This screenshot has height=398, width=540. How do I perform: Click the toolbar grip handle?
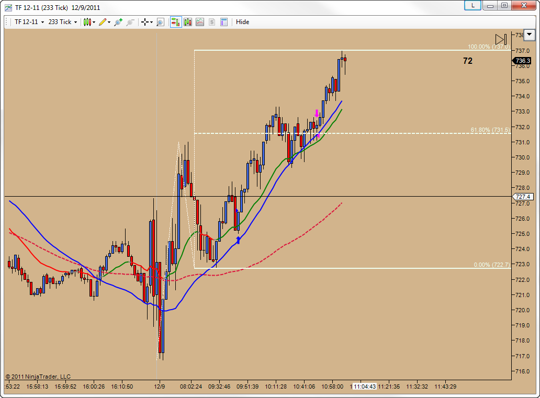pos(7,22)
